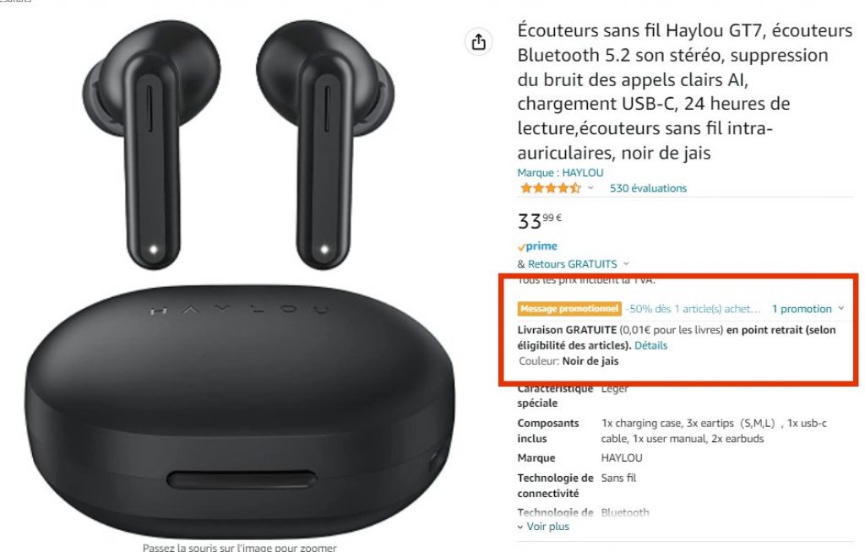Click the product title text

click(x=684, y=91)
